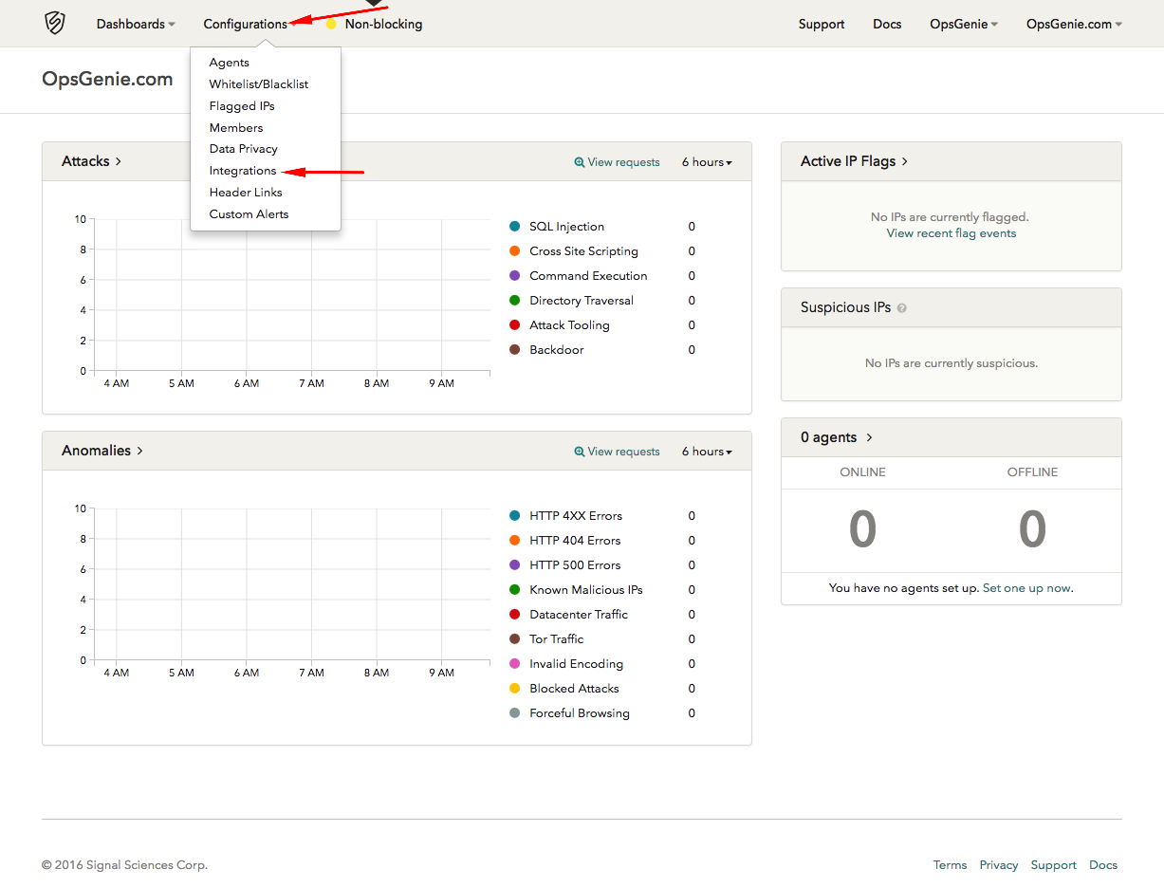Click the Forceful Browsing legend dot
The height and width of the screenshot is (887, 1164).
515,713
